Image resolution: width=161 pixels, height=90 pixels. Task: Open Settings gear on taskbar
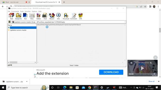[x=102, y=87]
